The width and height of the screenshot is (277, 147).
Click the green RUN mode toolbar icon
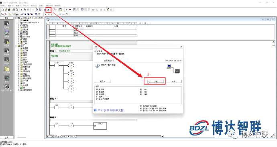pyautogui.click(x=67, y=10)
